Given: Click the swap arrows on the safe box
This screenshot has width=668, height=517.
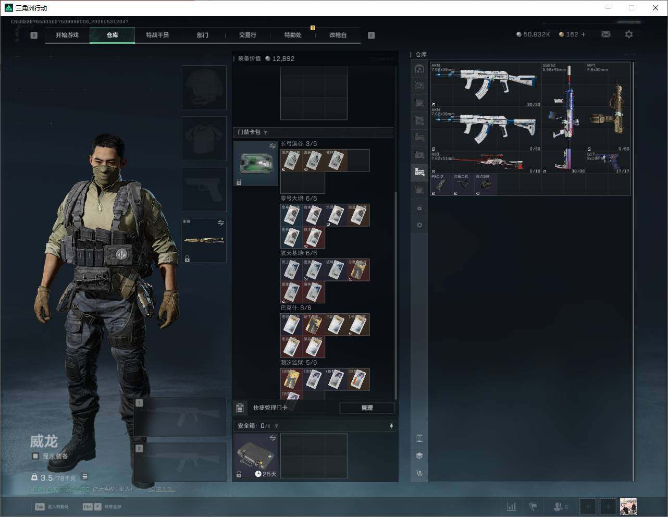Looking at the screenshot, I should point(272,438).
